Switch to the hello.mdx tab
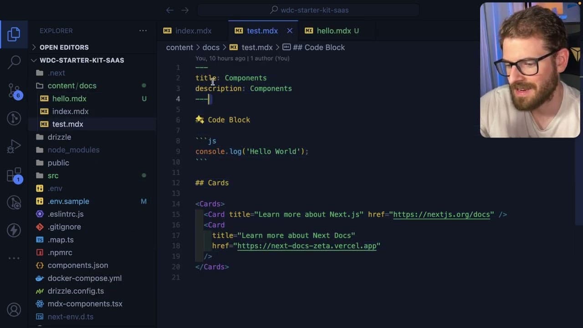This screenshot has width=583, height=328. click(333, 31)
